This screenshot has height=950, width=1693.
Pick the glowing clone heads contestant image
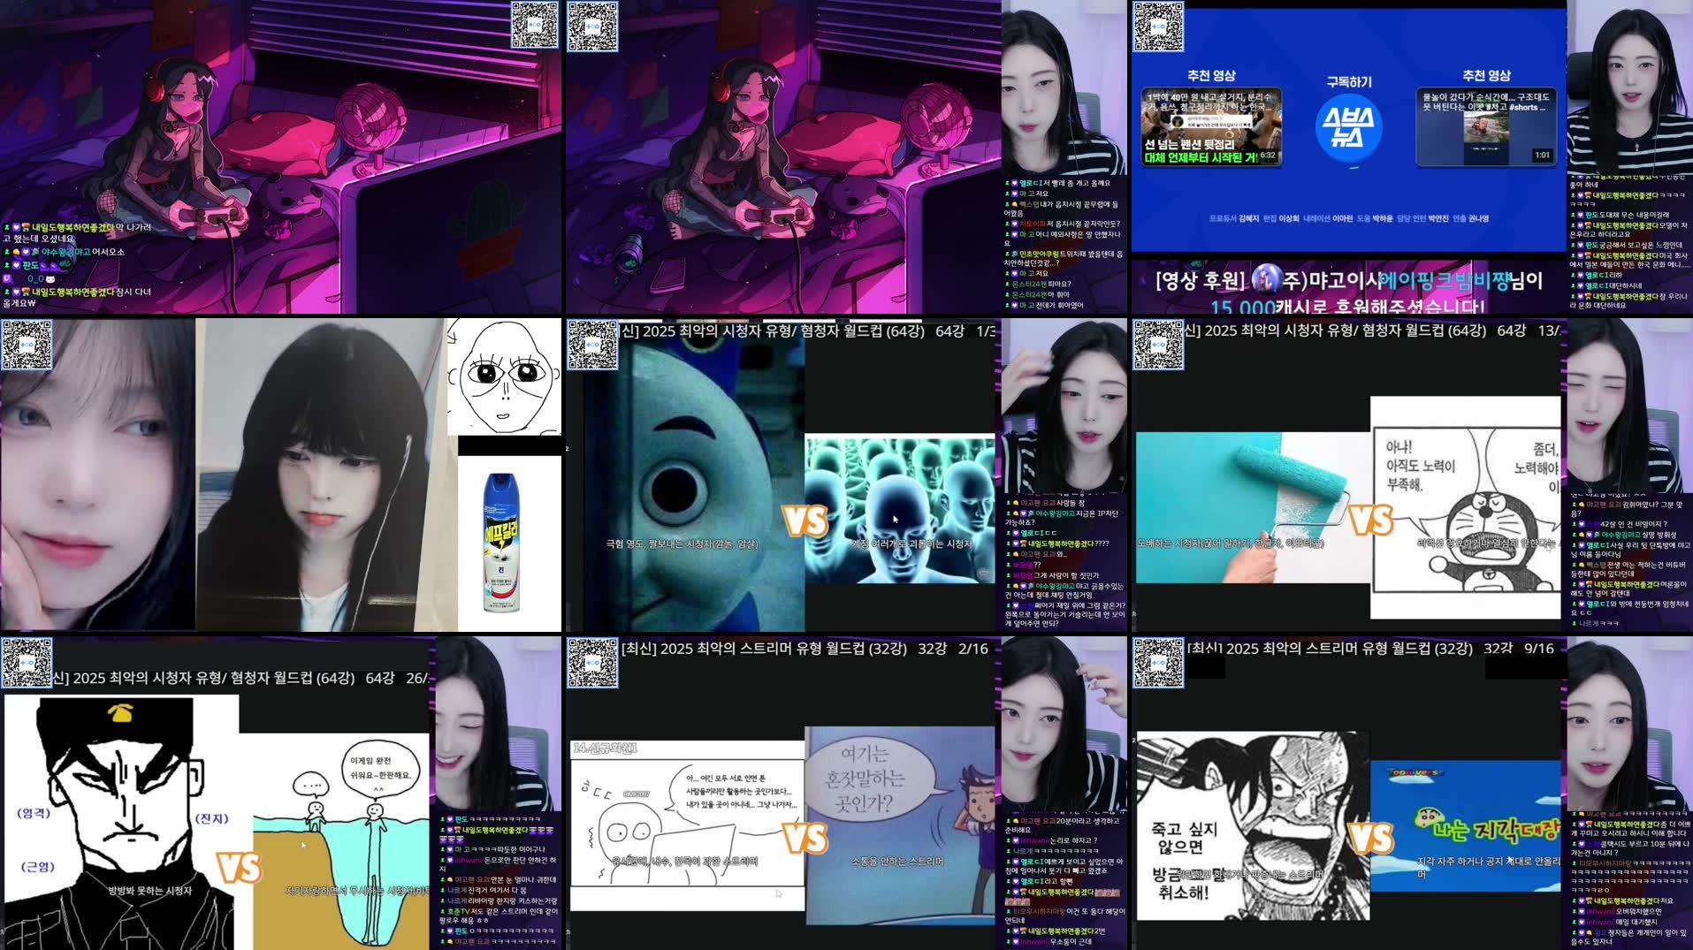click(900, 509)
